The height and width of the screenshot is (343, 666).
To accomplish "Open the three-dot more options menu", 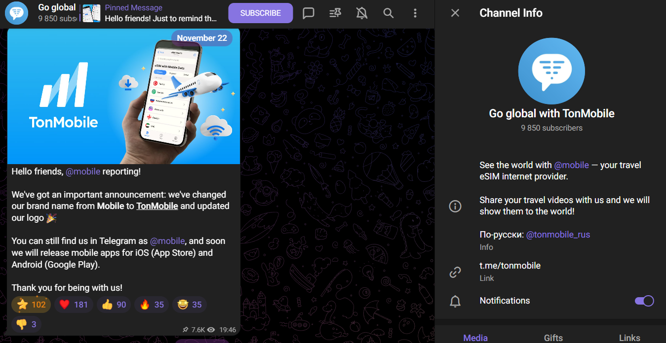I will 415,13.
